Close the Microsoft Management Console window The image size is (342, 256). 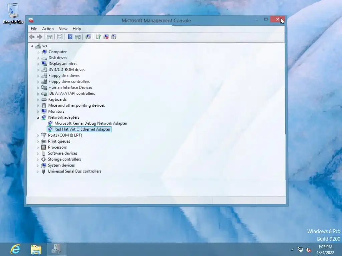tap(277, 19)
